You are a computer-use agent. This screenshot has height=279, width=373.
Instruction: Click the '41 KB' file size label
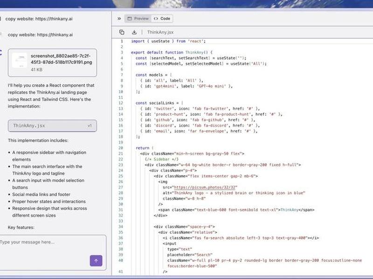(x=37, y=70)
